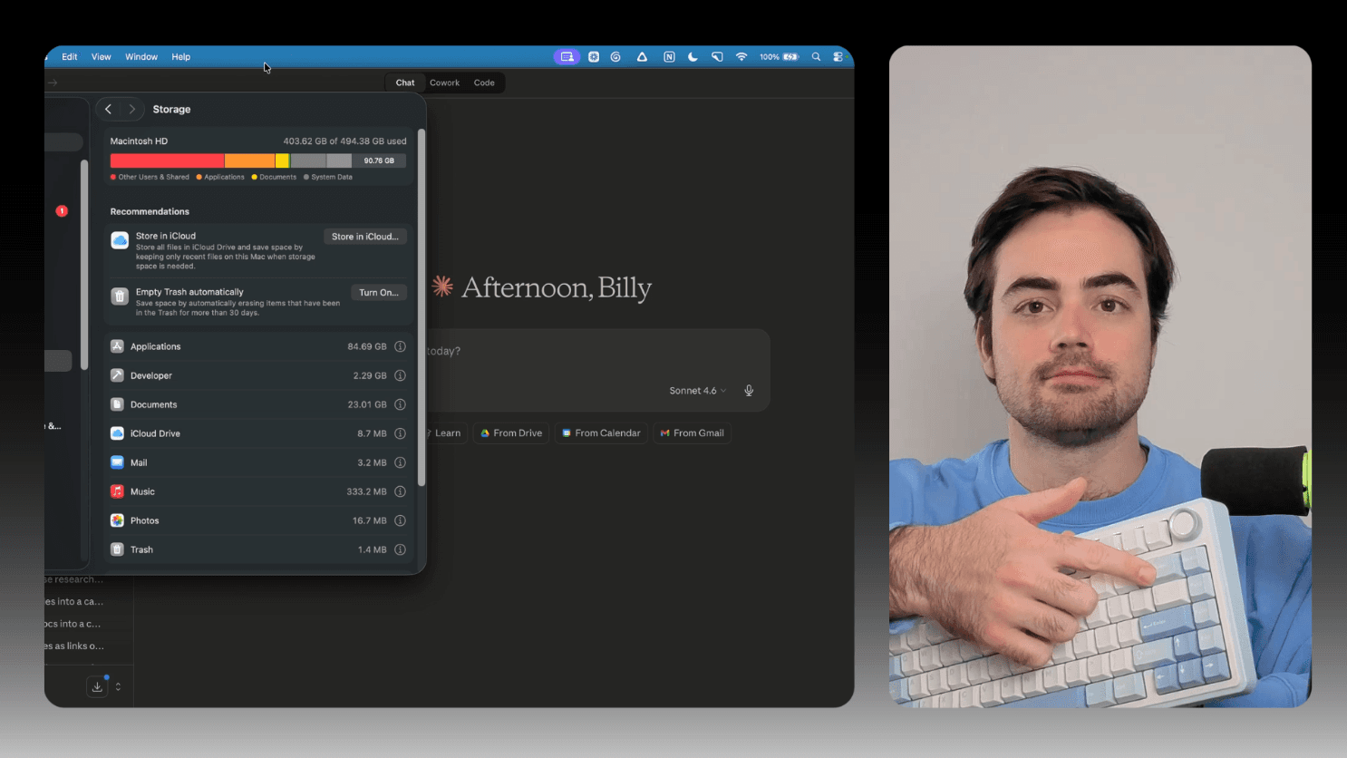Click the up-down chevron beside download icon

(118, 686)
